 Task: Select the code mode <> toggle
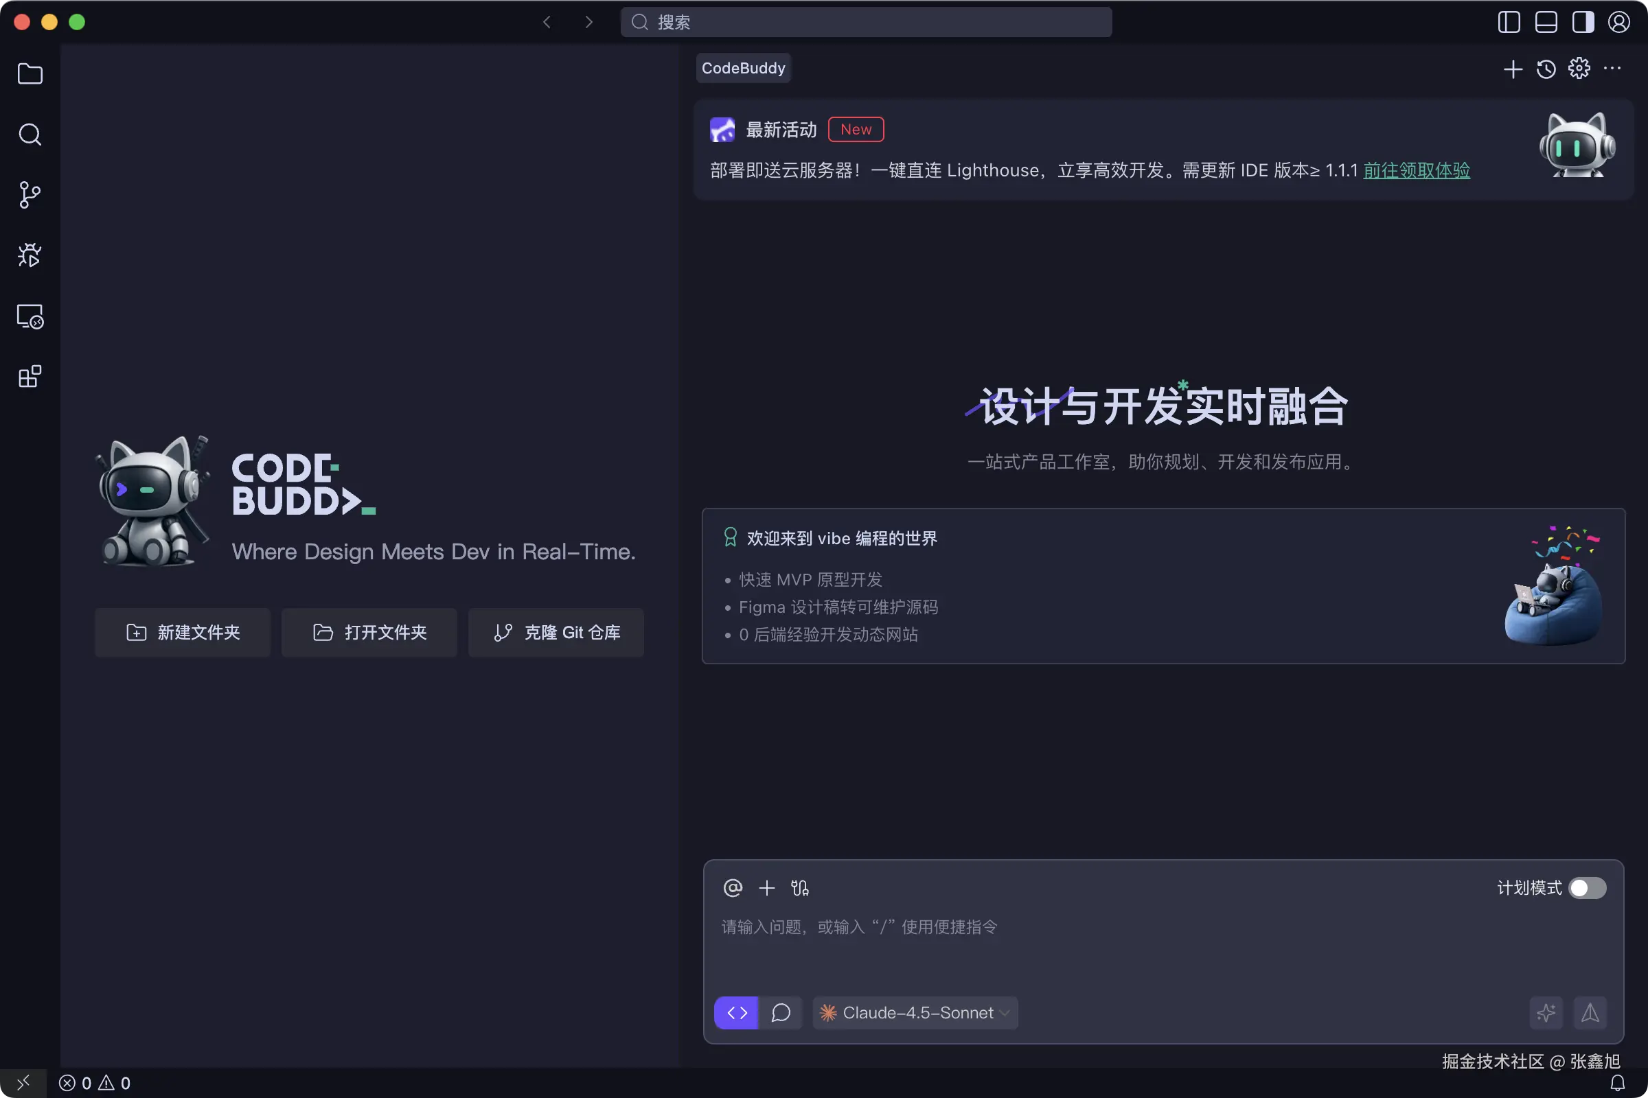point(735,1013)
